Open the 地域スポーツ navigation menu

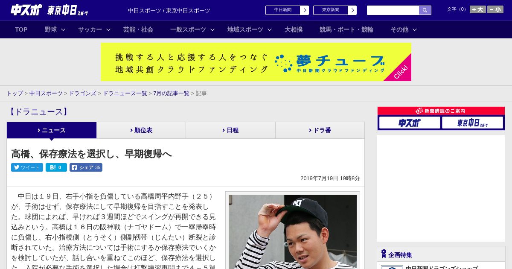click(x=245, y=29)
